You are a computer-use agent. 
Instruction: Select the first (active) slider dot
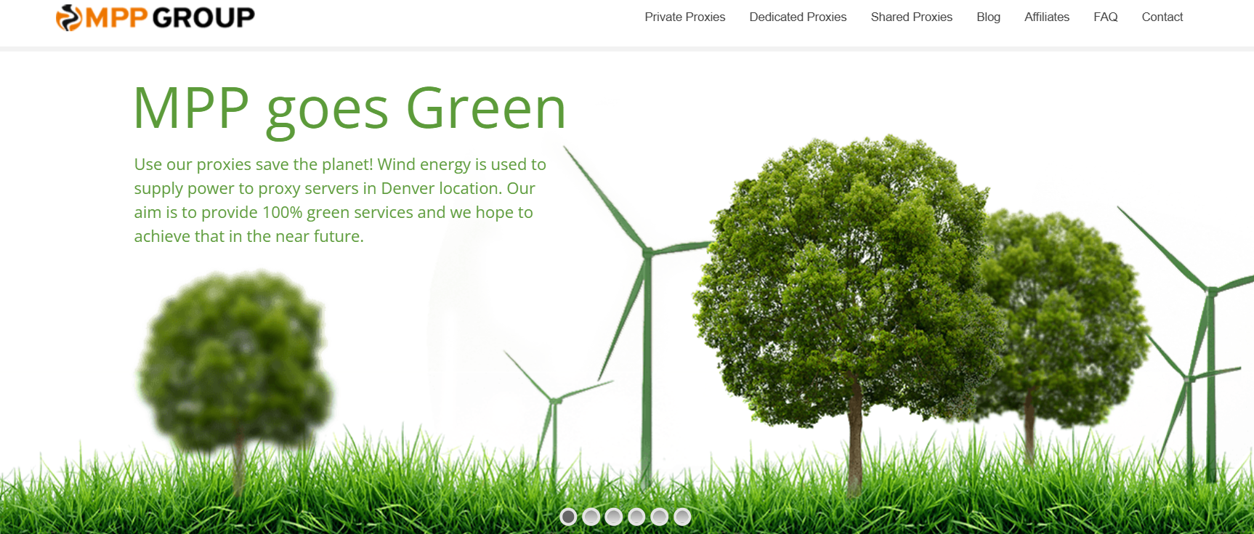[568, 517]
